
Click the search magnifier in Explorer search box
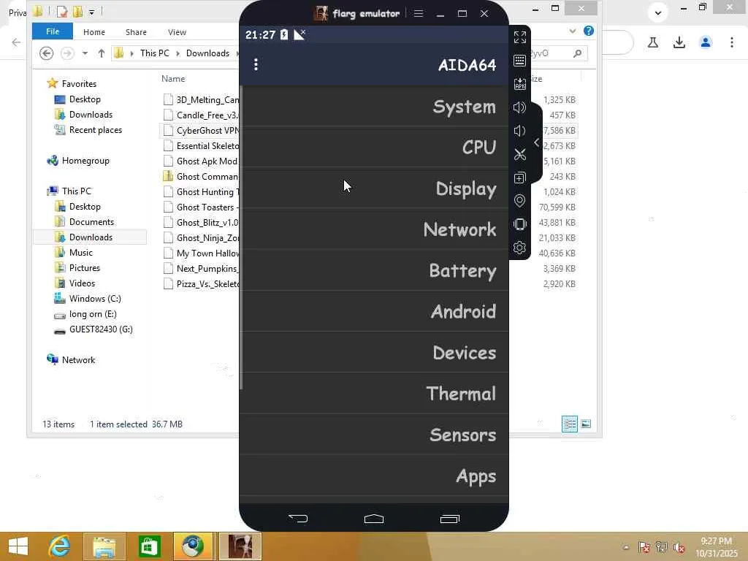point(577,53)
